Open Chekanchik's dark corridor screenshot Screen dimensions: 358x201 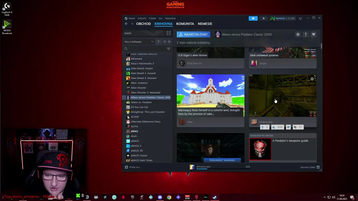coord(283,95)
